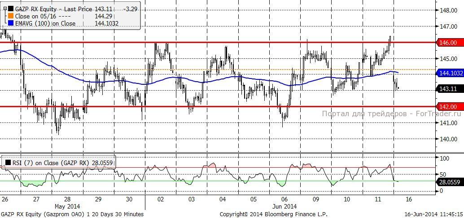The image size is (464, 218).
Task: Click the date label 09 on time axis
Action: 315,199
